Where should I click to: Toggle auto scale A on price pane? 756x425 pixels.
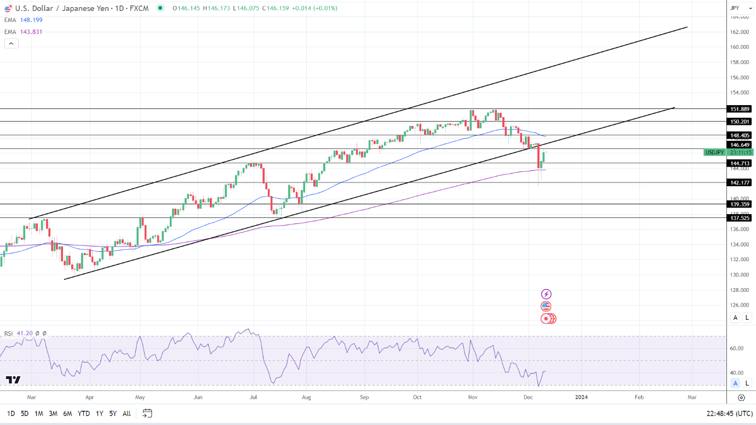click(736, 318)
